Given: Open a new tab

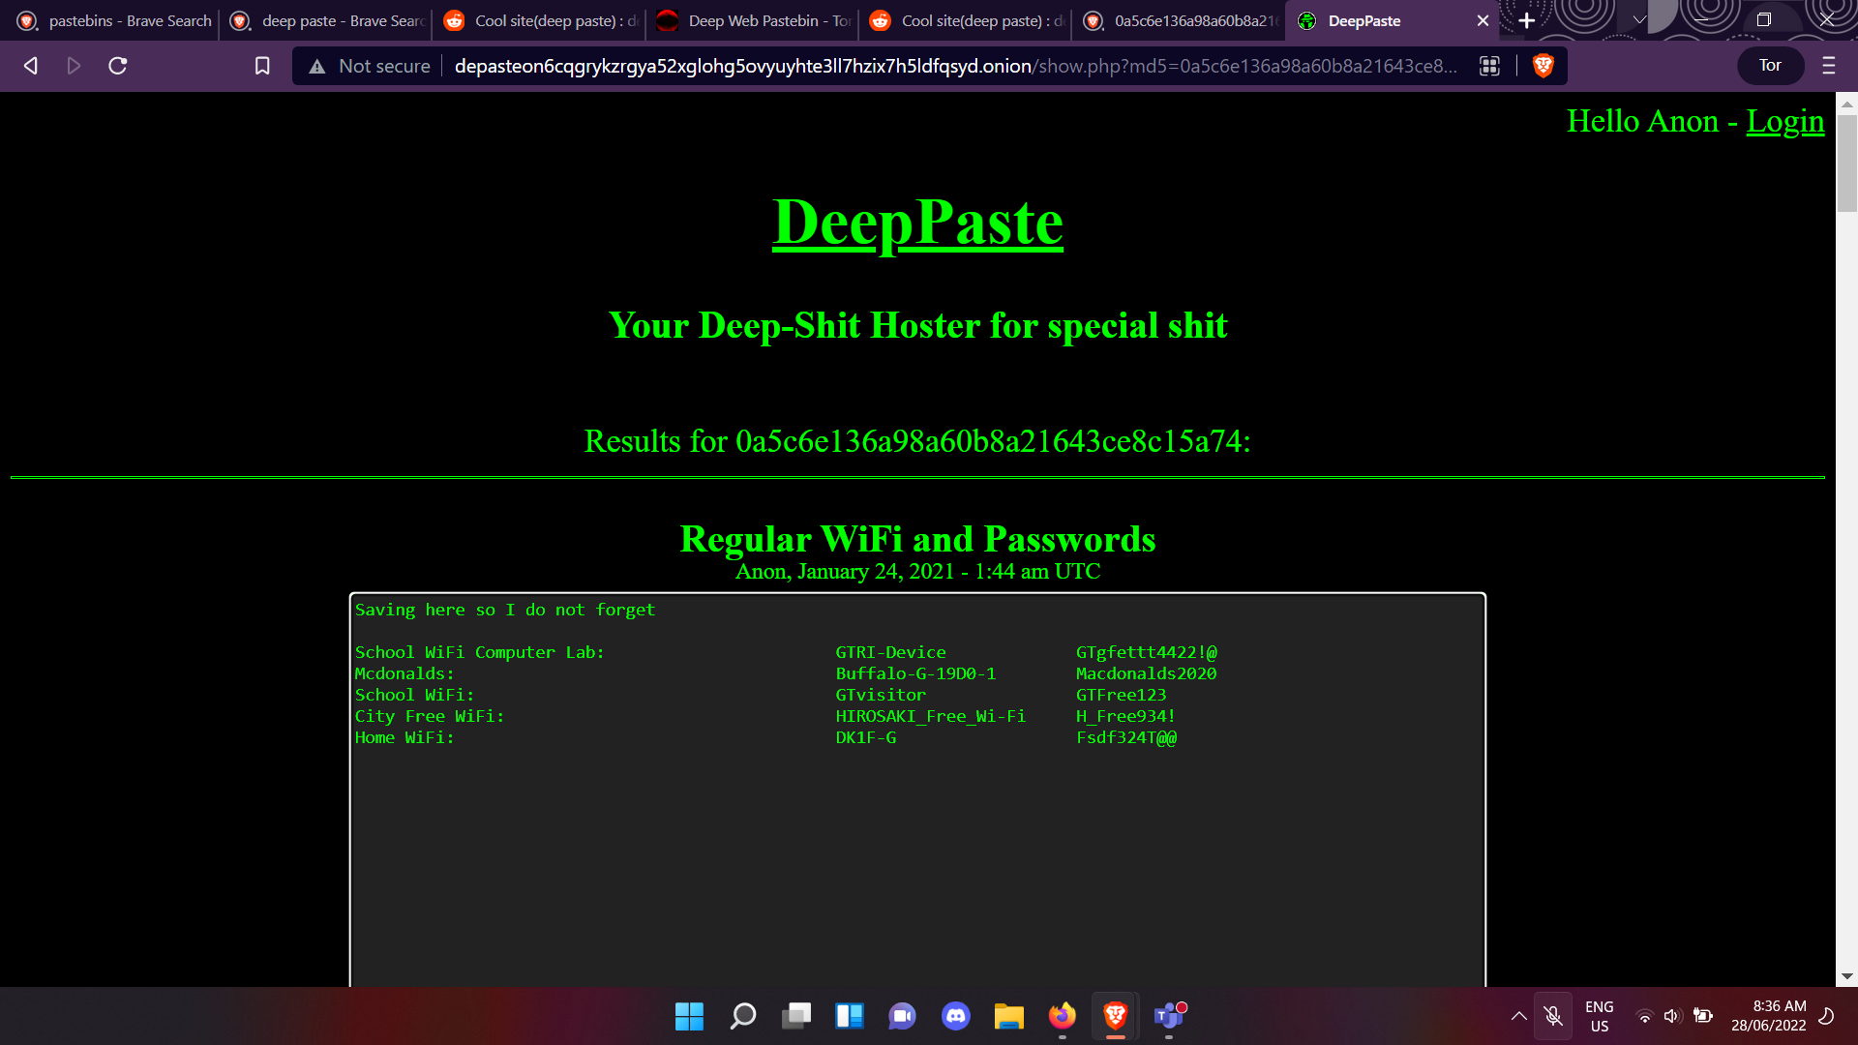Looking at the screenshot, I should point(1527,20).
